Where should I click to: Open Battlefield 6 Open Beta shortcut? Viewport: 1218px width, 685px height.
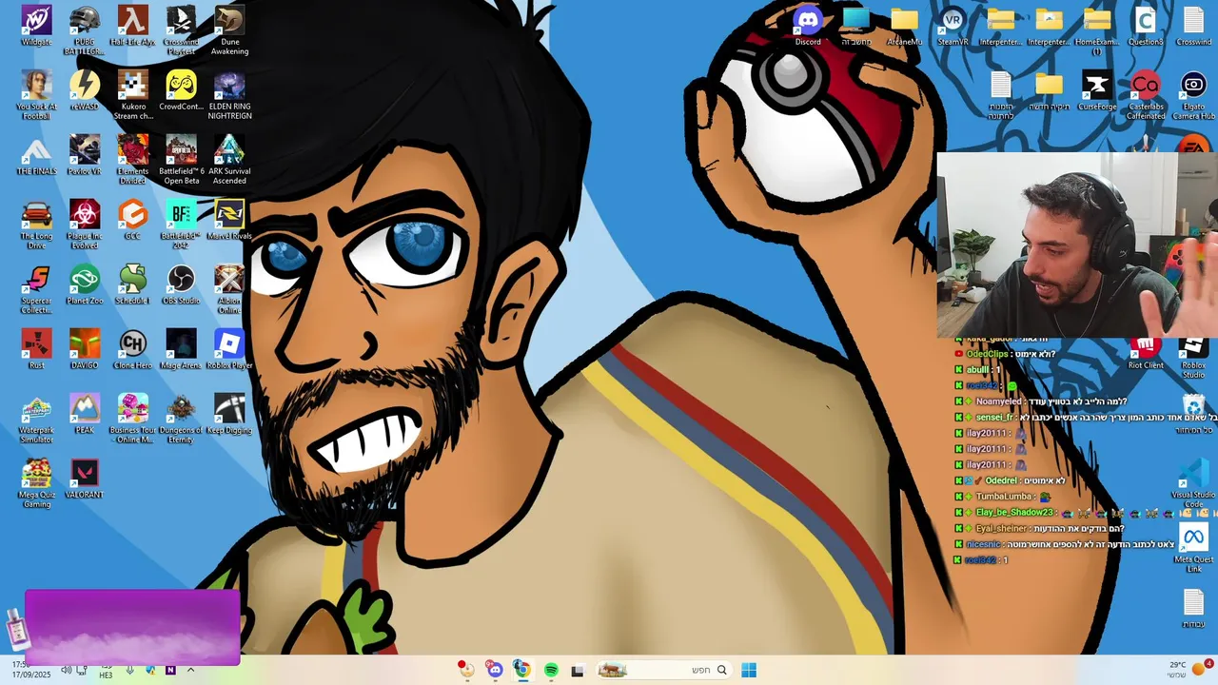[x=181, y=159]
